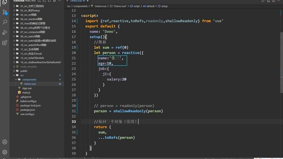The width and height of the screenshot is (283, 159).
Task: Click 'script' in the breadcrumb
Action: (x=137, y=6)
